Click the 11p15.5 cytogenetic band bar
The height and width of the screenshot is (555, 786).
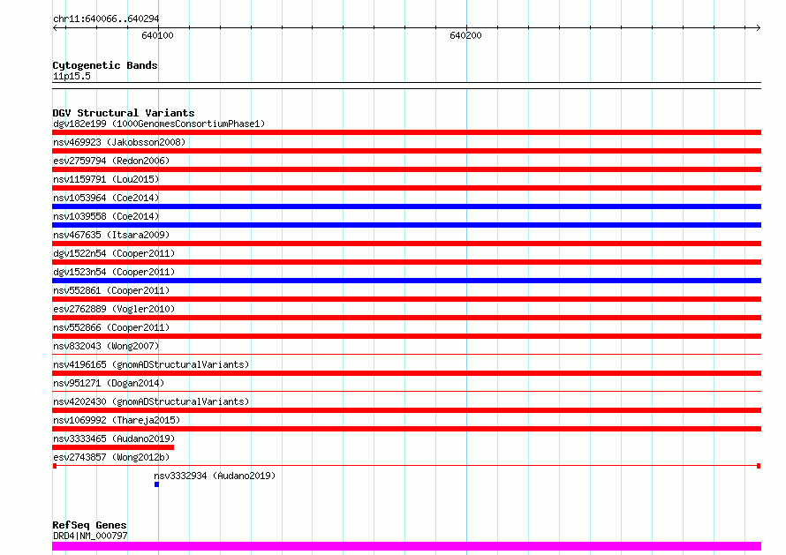point(406,86)
